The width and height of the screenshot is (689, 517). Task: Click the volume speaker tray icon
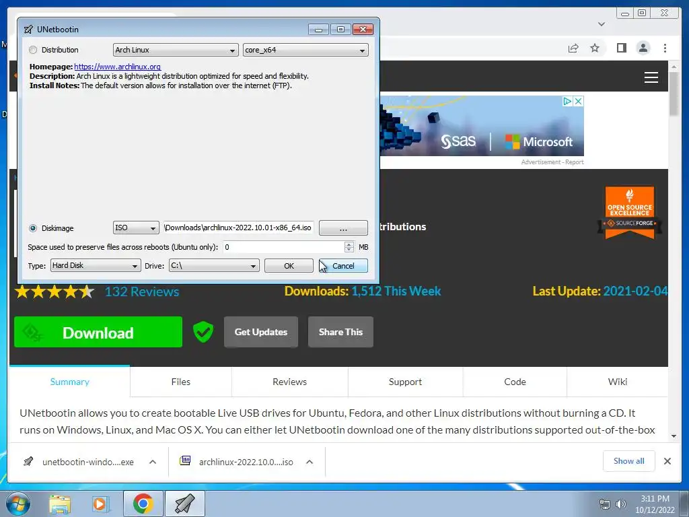click(620, 504)
